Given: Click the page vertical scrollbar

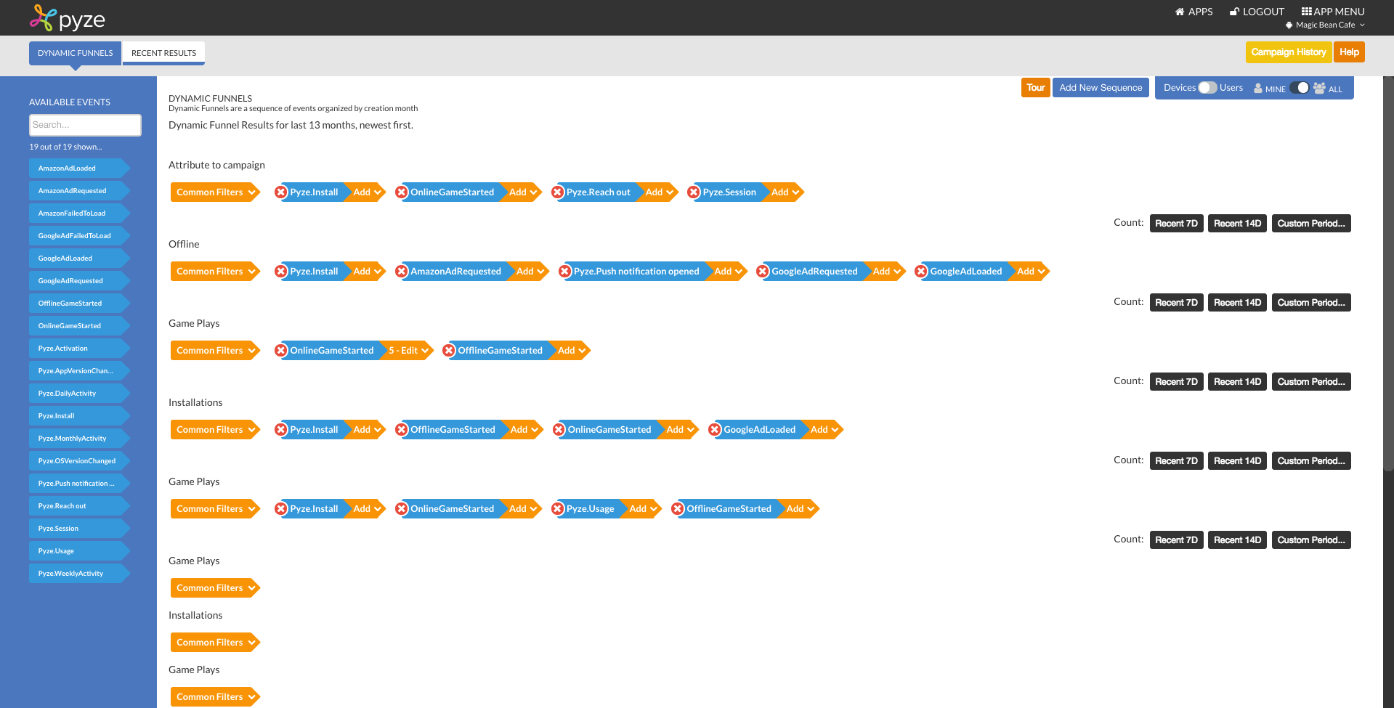Looking at the screenshot, I should tap(1388, 272).
